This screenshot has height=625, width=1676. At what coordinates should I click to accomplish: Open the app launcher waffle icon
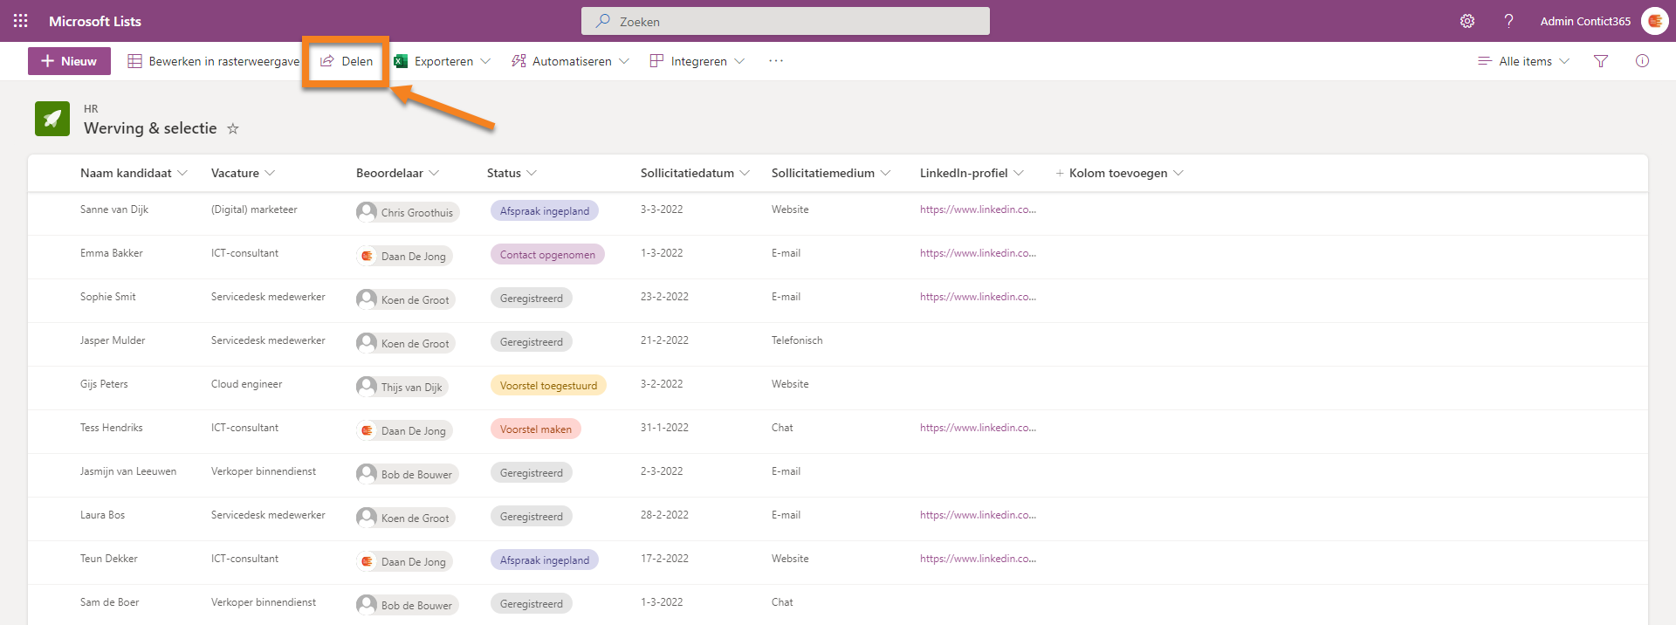21,21
